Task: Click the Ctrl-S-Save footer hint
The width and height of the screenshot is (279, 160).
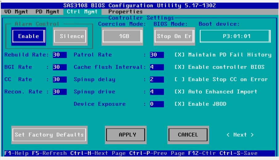Action: [x=238, y=153]
